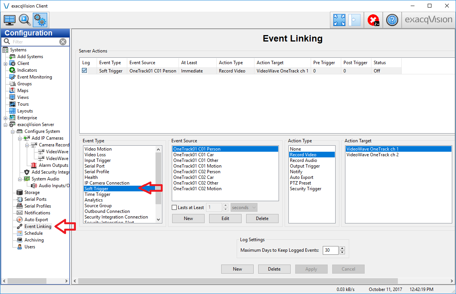The width and height of the screenshot is (456, 294).
Task: Click the Cancel button
Action: [348, 269]
